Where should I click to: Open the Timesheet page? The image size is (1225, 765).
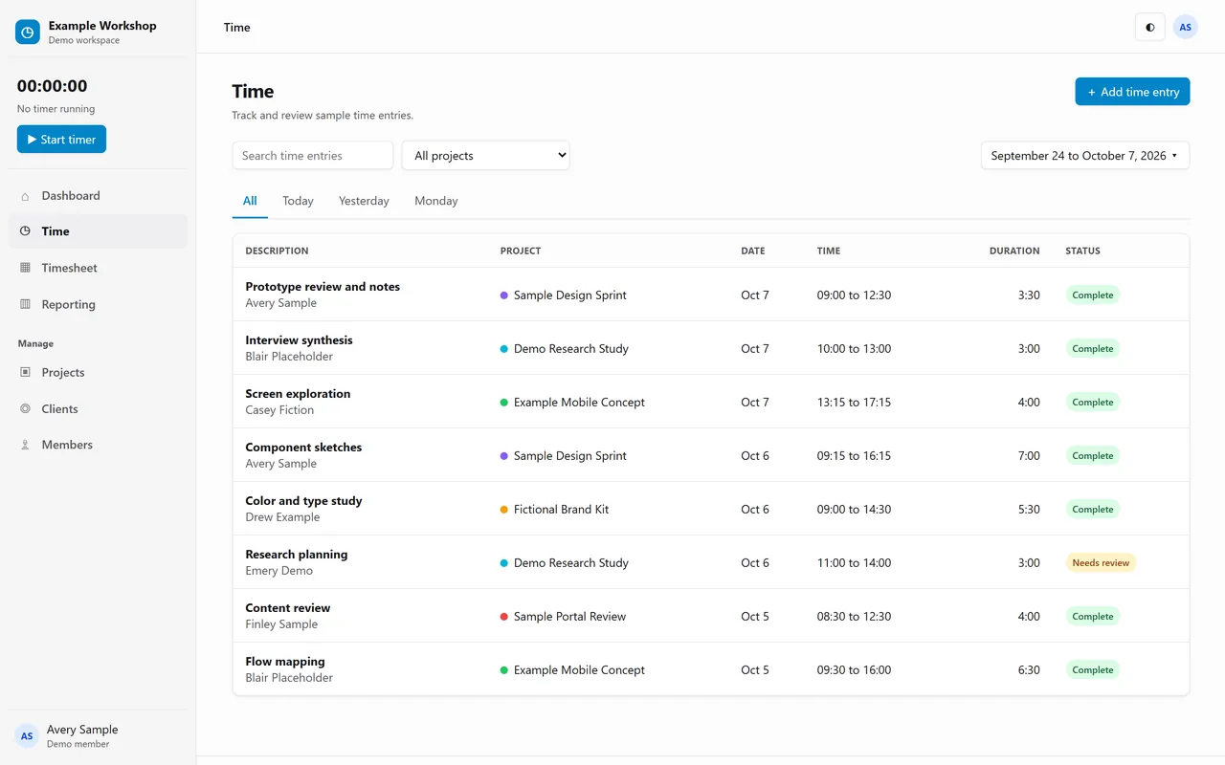98,268
